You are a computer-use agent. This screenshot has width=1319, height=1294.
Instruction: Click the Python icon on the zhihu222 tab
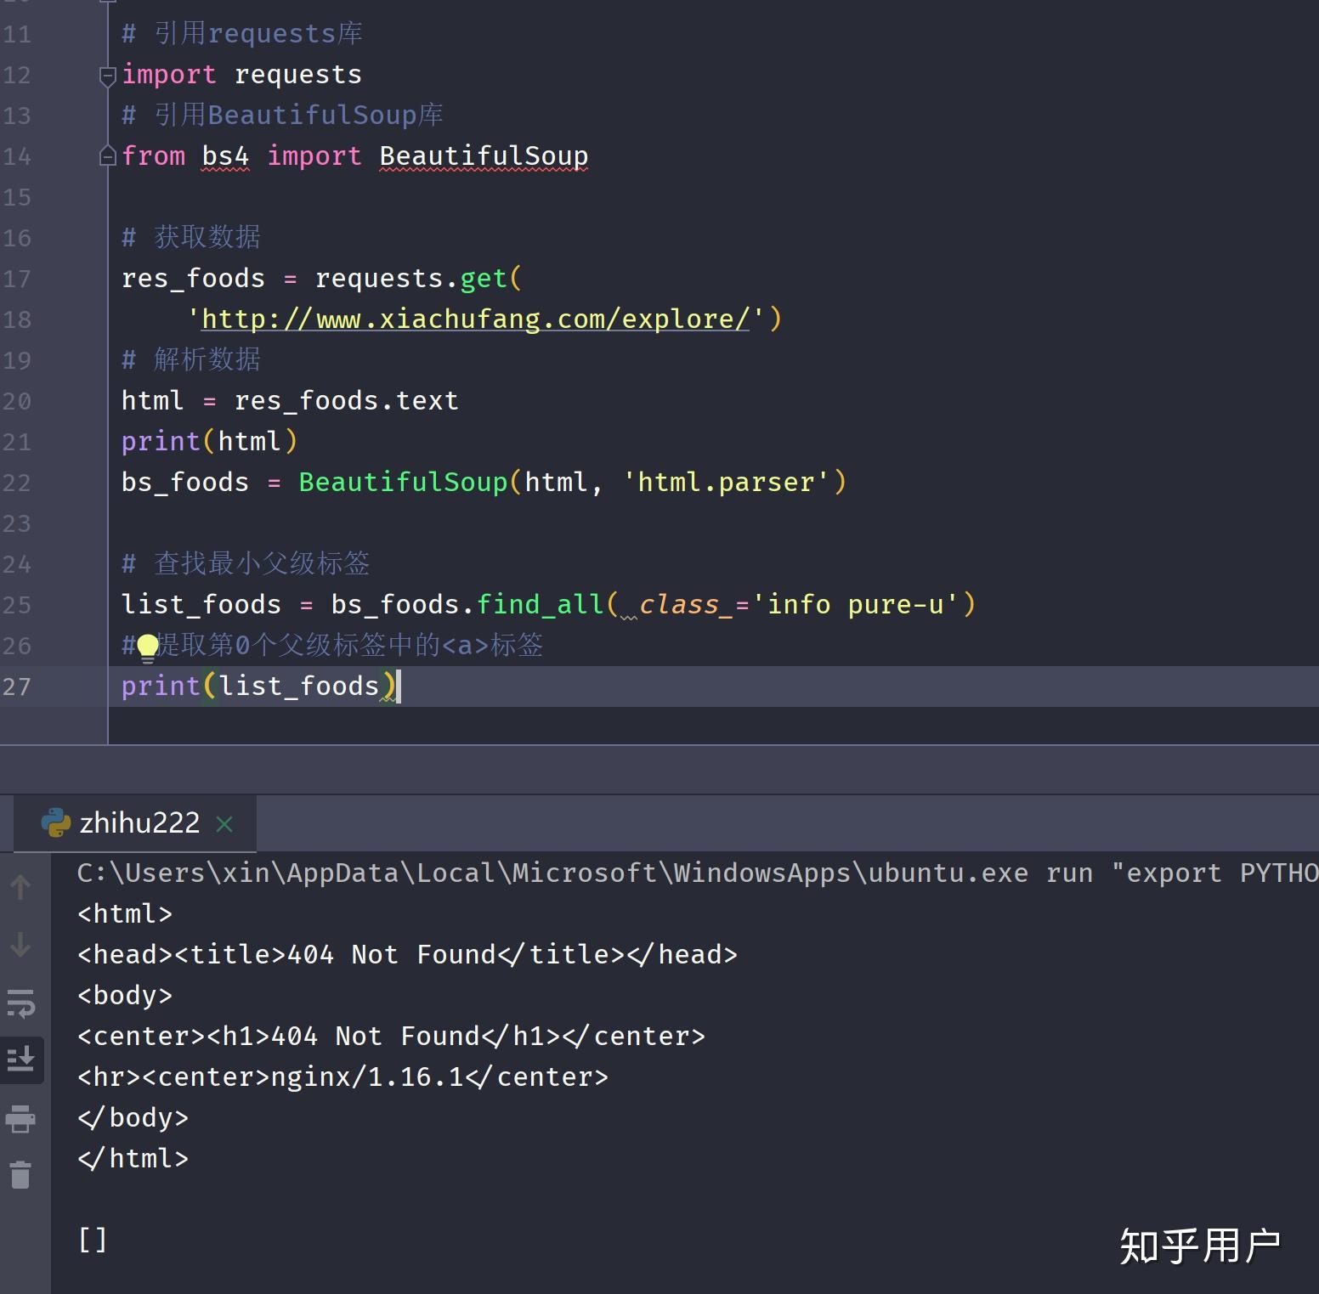(55, 822)
